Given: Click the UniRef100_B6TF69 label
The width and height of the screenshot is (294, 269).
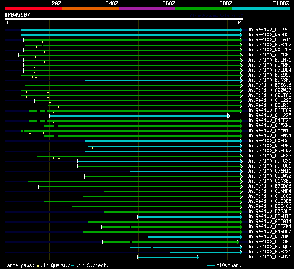Looking at the screenshot, I should pyautogui.click(x=269, y=111).
